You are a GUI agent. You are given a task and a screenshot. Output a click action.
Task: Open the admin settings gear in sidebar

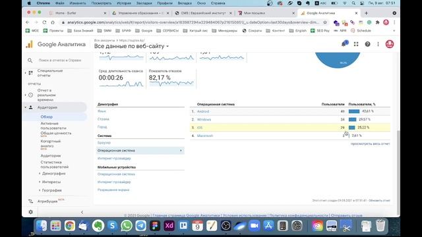31,212
